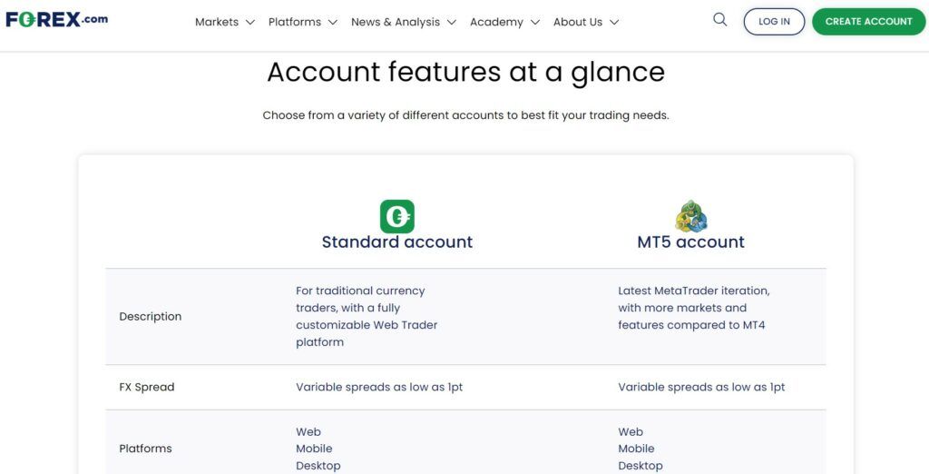
Task: Expand the Academy dropdown chevron
Action: pos(535,22)
